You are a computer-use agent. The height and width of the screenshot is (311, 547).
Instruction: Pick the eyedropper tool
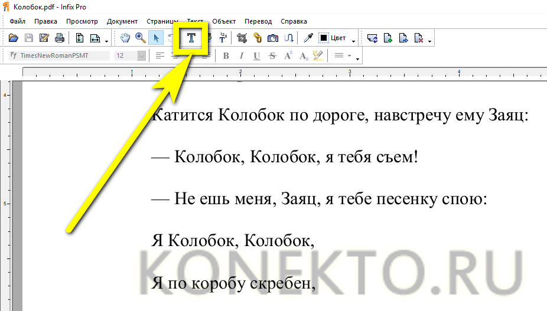pyautogui.click(x=308, y=38)
